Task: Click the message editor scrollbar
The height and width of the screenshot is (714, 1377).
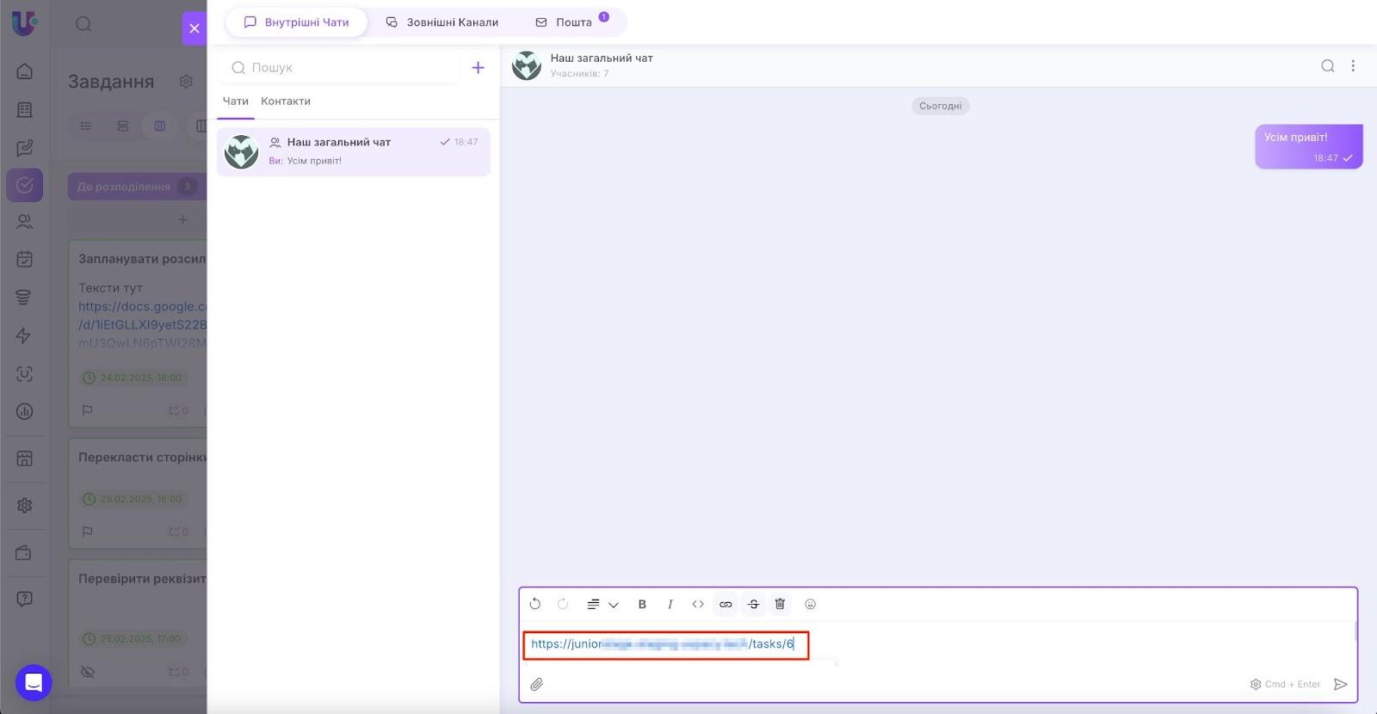Action: (1355, 632)
